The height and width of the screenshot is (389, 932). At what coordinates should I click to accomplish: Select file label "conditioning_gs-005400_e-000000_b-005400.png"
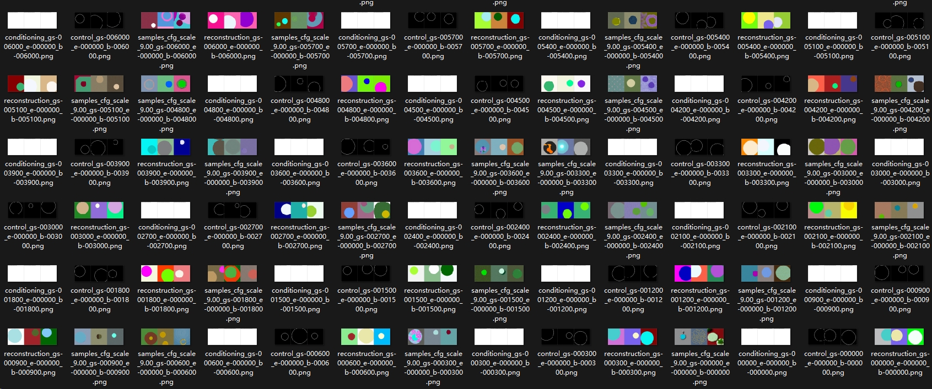click(567, 47)
